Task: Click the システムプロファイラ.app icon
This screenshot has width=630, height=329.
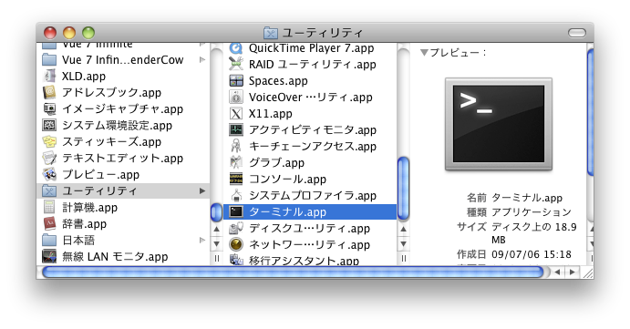Action: (x=236, y=196)
